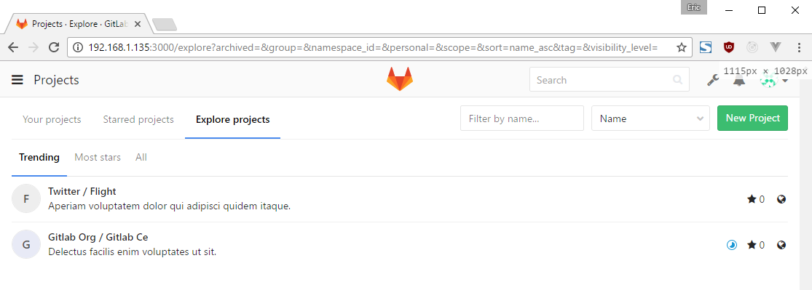Focus the Filter by name field
This screenshot has height=290, width=812.
point(522,118)
